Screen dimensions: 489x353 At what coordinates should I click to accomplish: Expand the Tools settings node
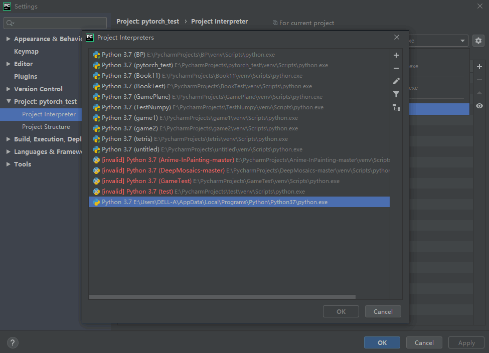coord(9,164)
